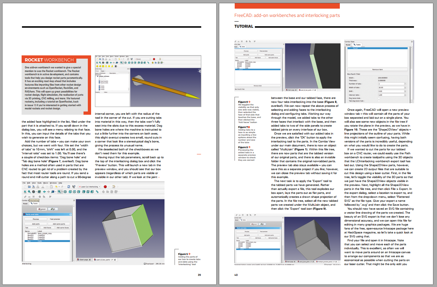Screen dimensions: 437x287
Task: Open the Laser Cut Interlocking workbench dropdown
Action: pos(90,187)
